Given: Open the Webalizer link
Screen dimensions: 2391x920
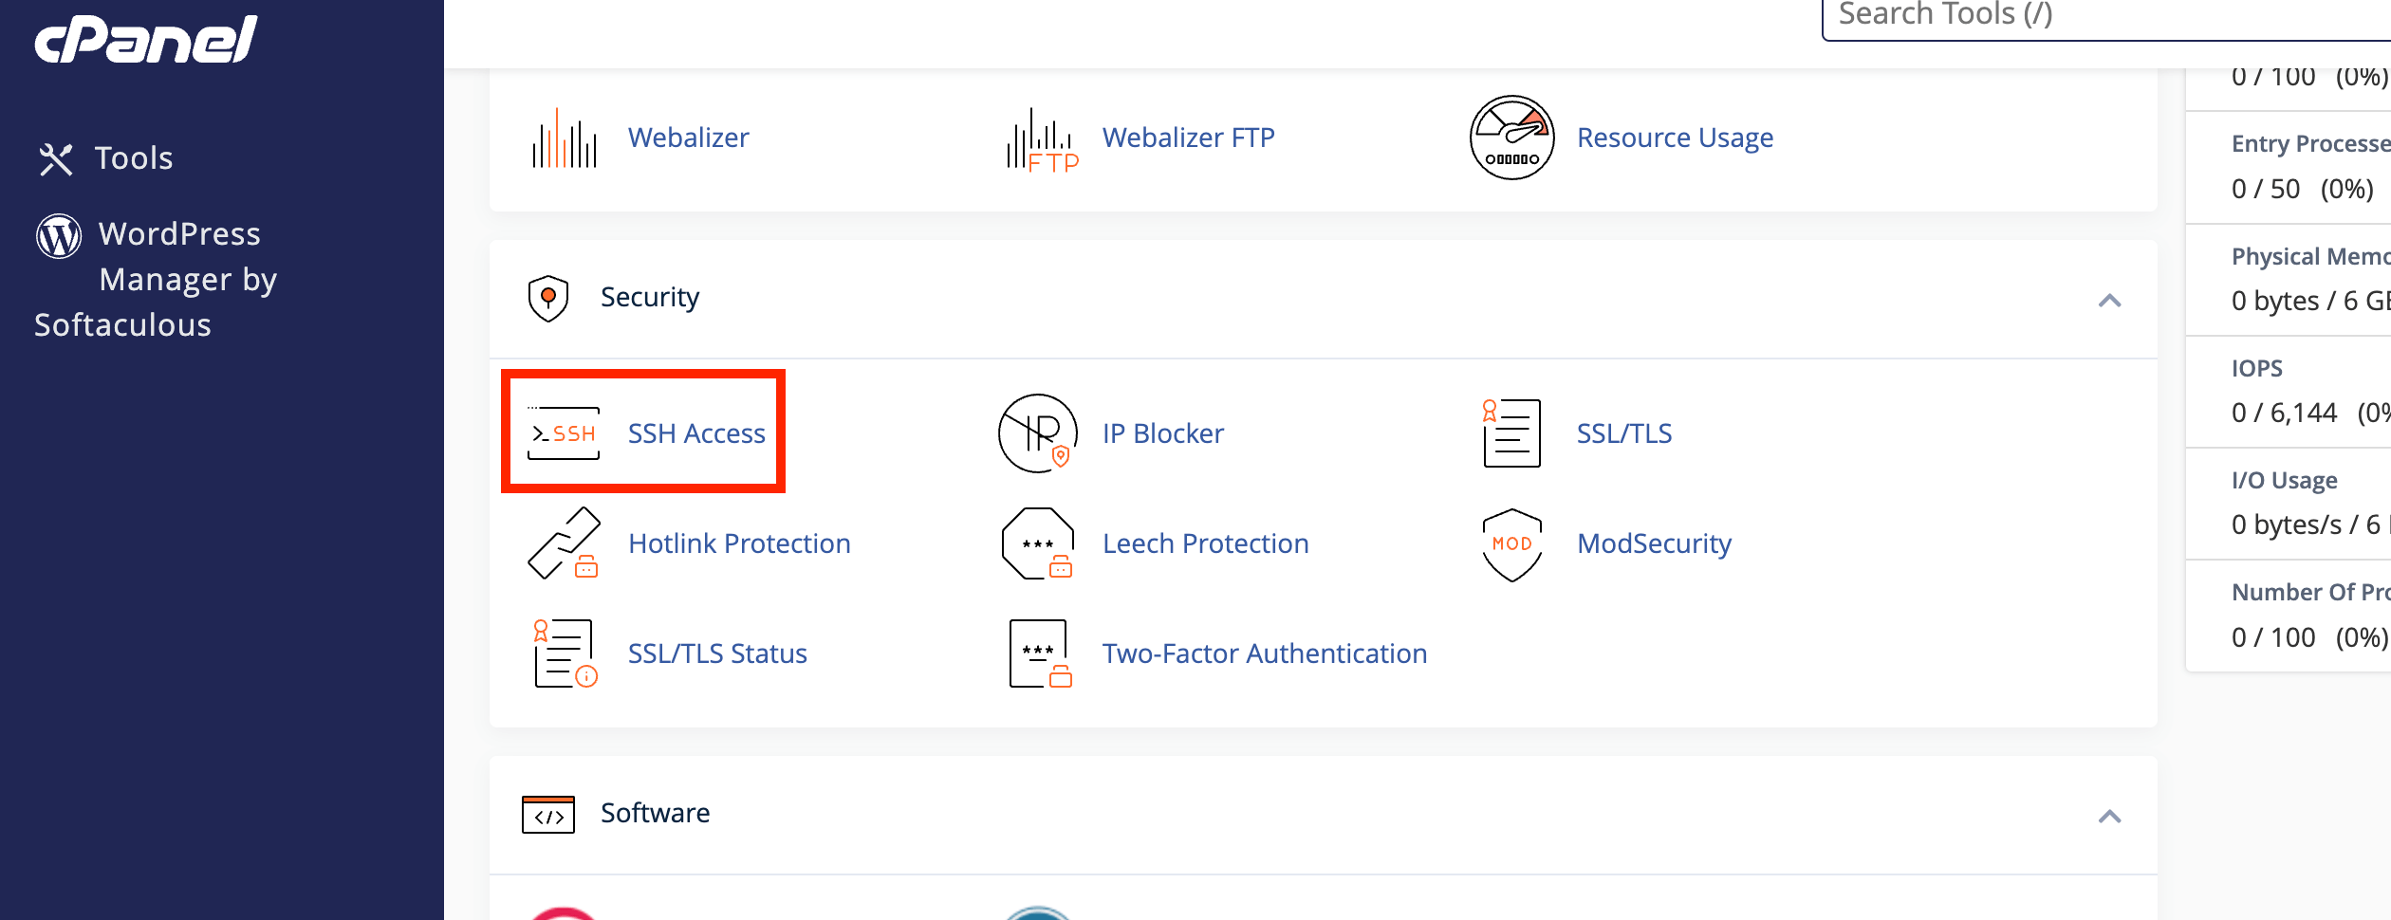Looking at the screenshot, I should coord(689,138).
